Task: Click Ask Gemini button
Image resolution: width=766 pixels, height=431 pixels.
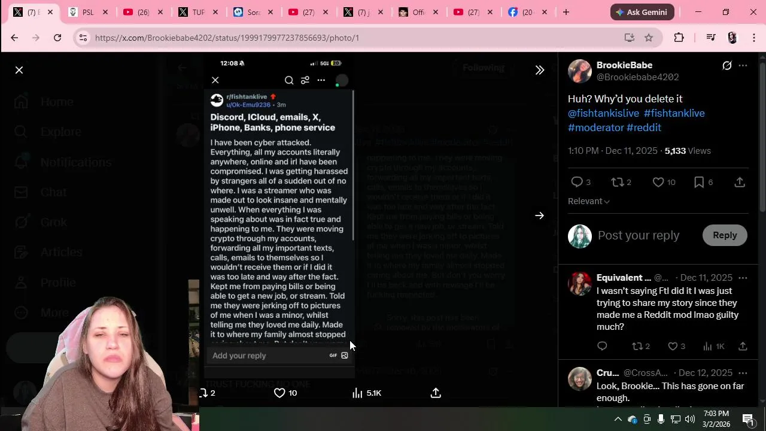Action: point(642,12)
